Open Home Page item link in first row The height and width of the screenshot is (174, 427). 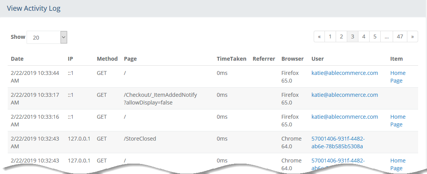coord(398,77)
